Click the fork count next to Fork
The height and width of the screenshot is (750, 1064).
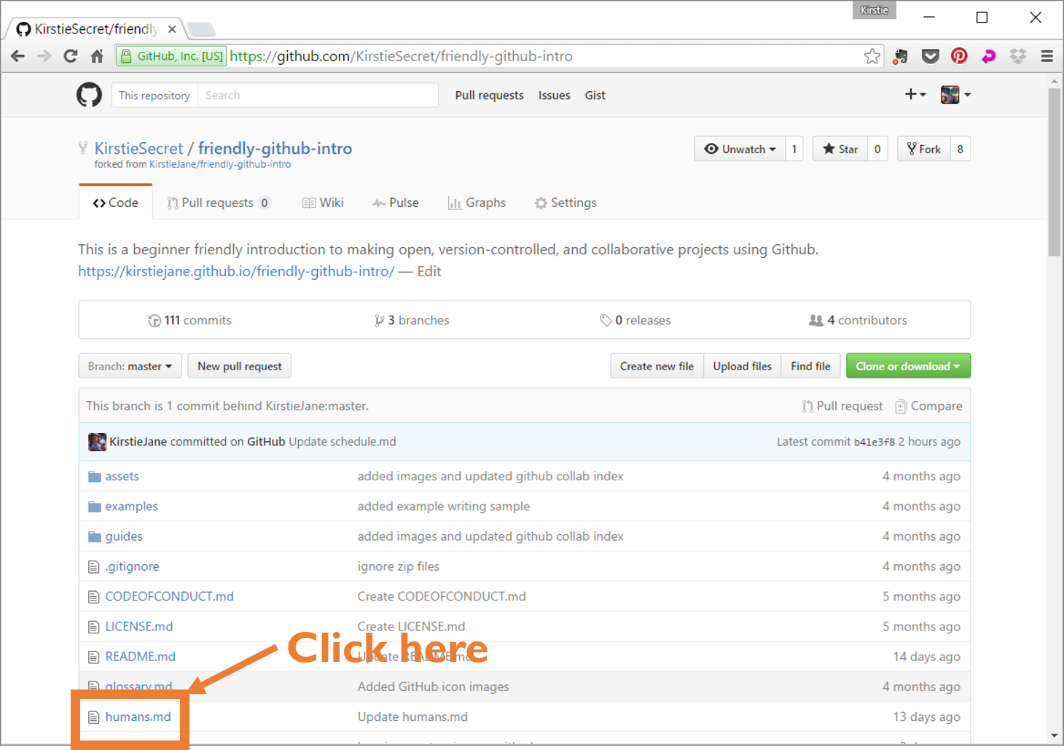point(961,149)
